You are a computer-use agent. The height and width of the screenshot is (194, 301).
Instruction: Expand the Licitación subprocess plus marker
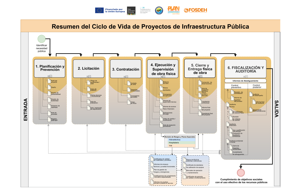[x=90, y=76]
